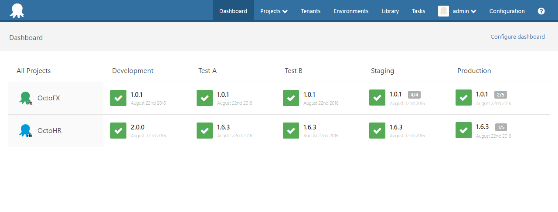
Task: Click OctoHR Staging date August 22nd 2016
Action: tap(407, 136)
